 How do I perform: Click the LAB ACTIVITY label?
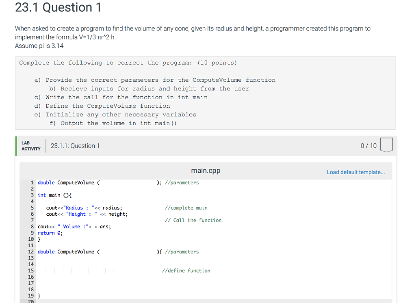[30, 145]
